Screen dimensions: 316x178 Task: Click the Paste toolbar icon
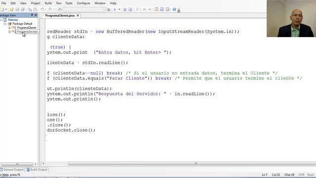pyautogui.click(x=35, y=9)
